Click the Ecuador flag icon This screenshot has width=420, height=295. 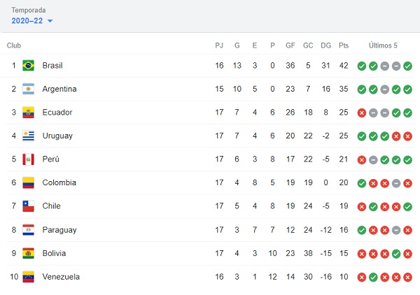(28, 113)
